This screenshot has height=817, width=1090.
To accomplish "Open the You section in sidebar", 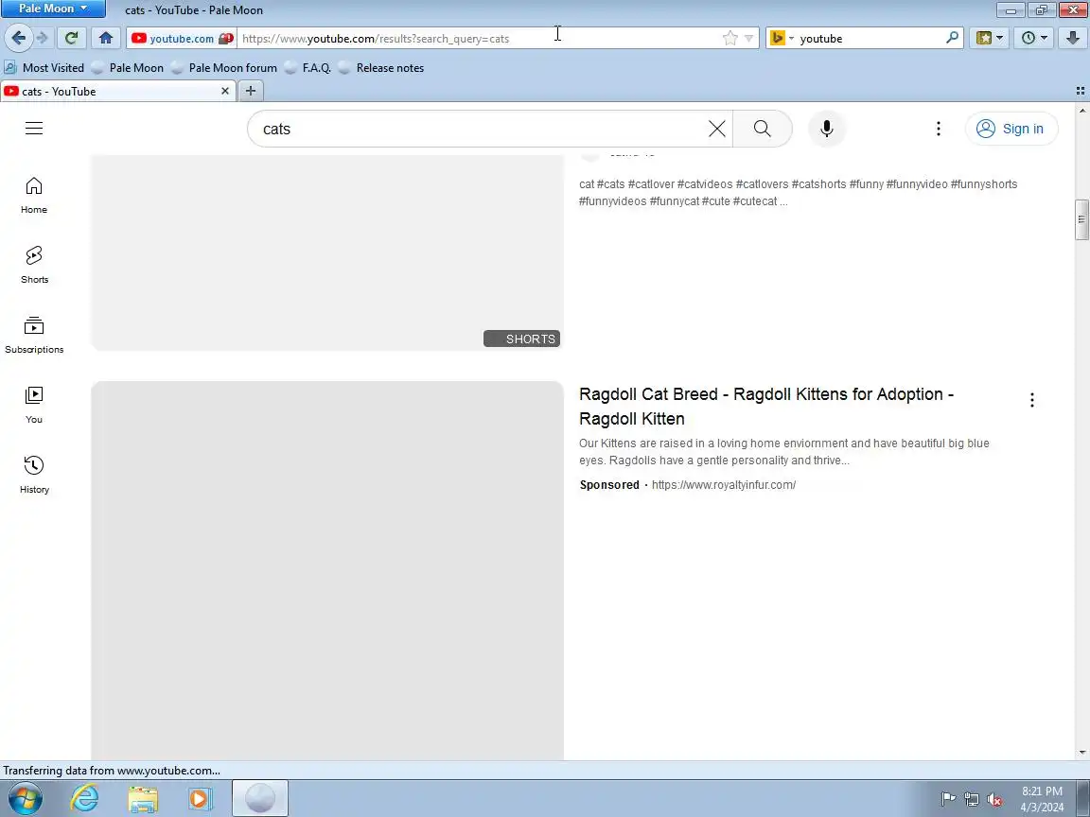I will [34, 406].
